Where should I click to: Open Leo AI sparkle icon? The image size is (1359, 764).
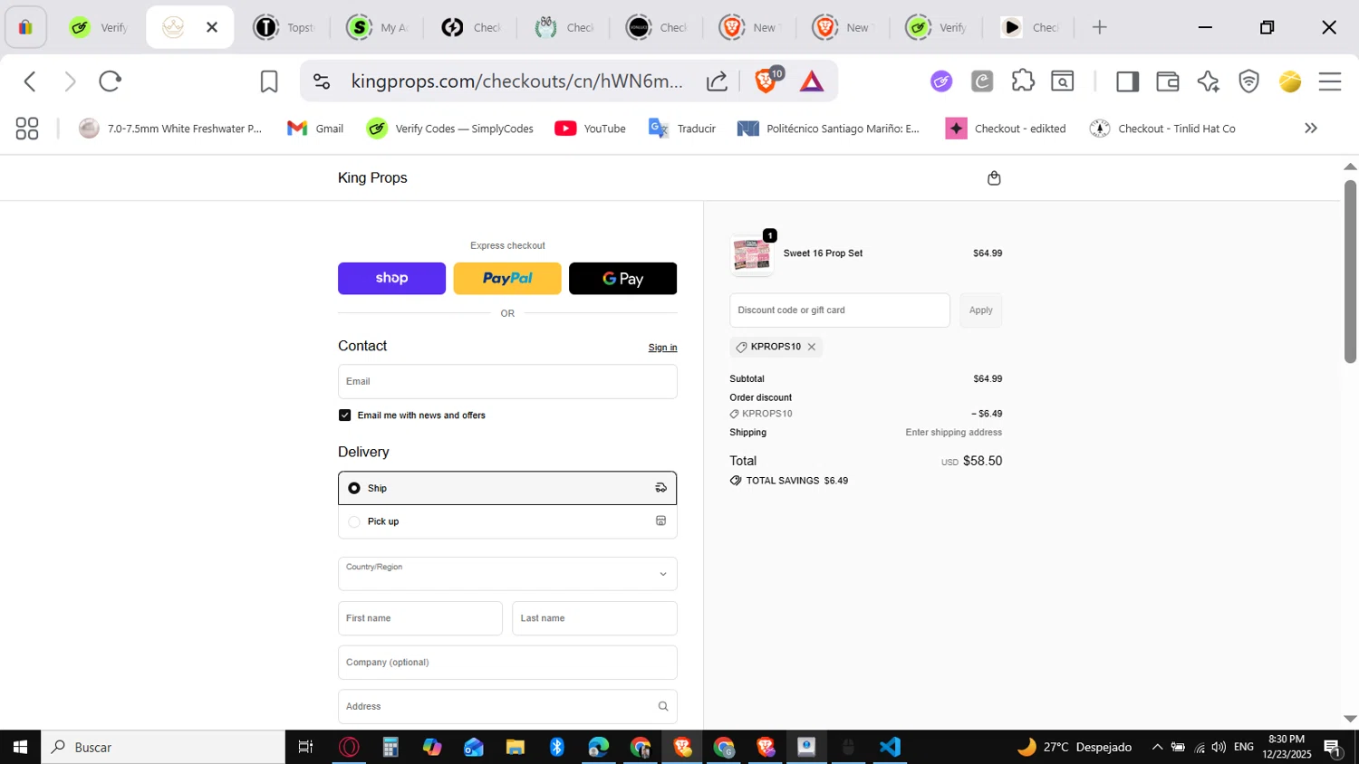click(1208, 81)
